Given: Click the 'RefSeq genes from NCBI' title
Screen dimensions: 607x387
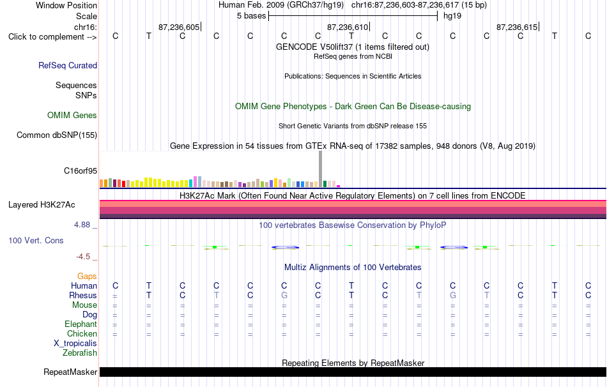Looking at the screenshot, I should (x=353, y=56).
